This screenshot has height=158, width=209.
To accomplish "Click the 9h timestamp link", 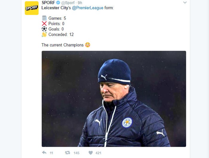I will (x=80, y=3).
